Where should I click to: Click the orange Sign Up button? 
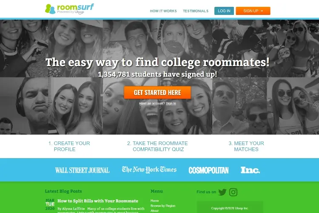pyautogui.click(x=253, y=11)
